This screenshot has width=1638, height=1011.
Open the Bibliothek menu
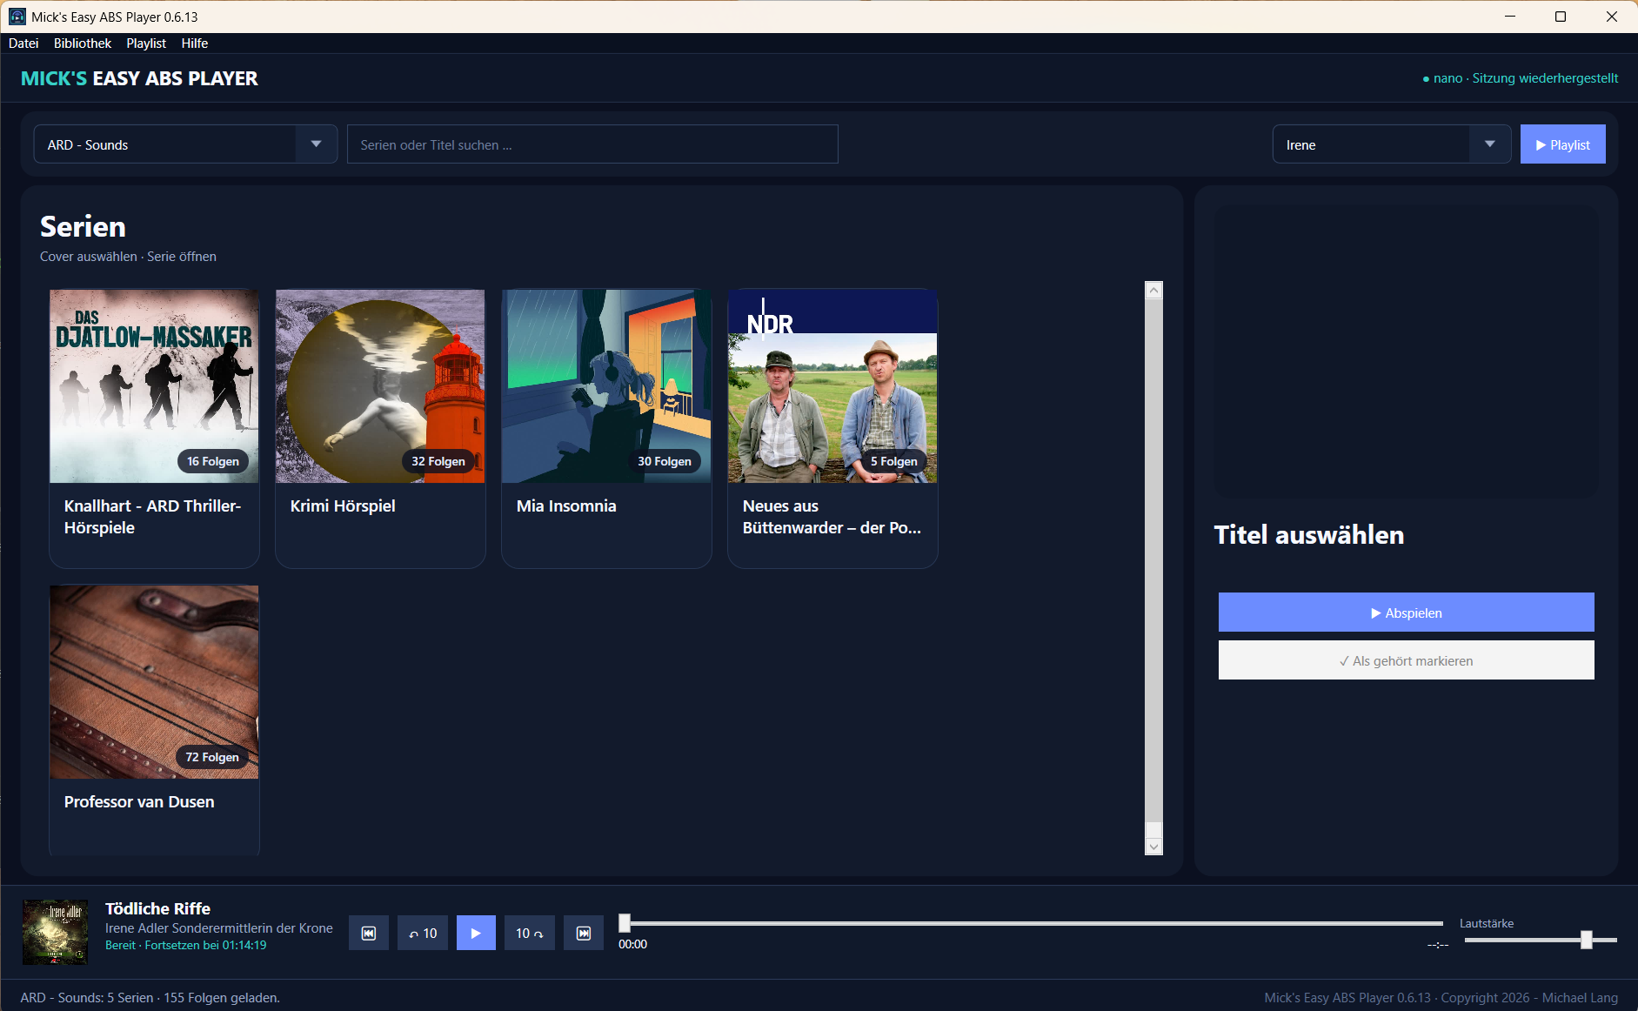[x=83, y=44]
